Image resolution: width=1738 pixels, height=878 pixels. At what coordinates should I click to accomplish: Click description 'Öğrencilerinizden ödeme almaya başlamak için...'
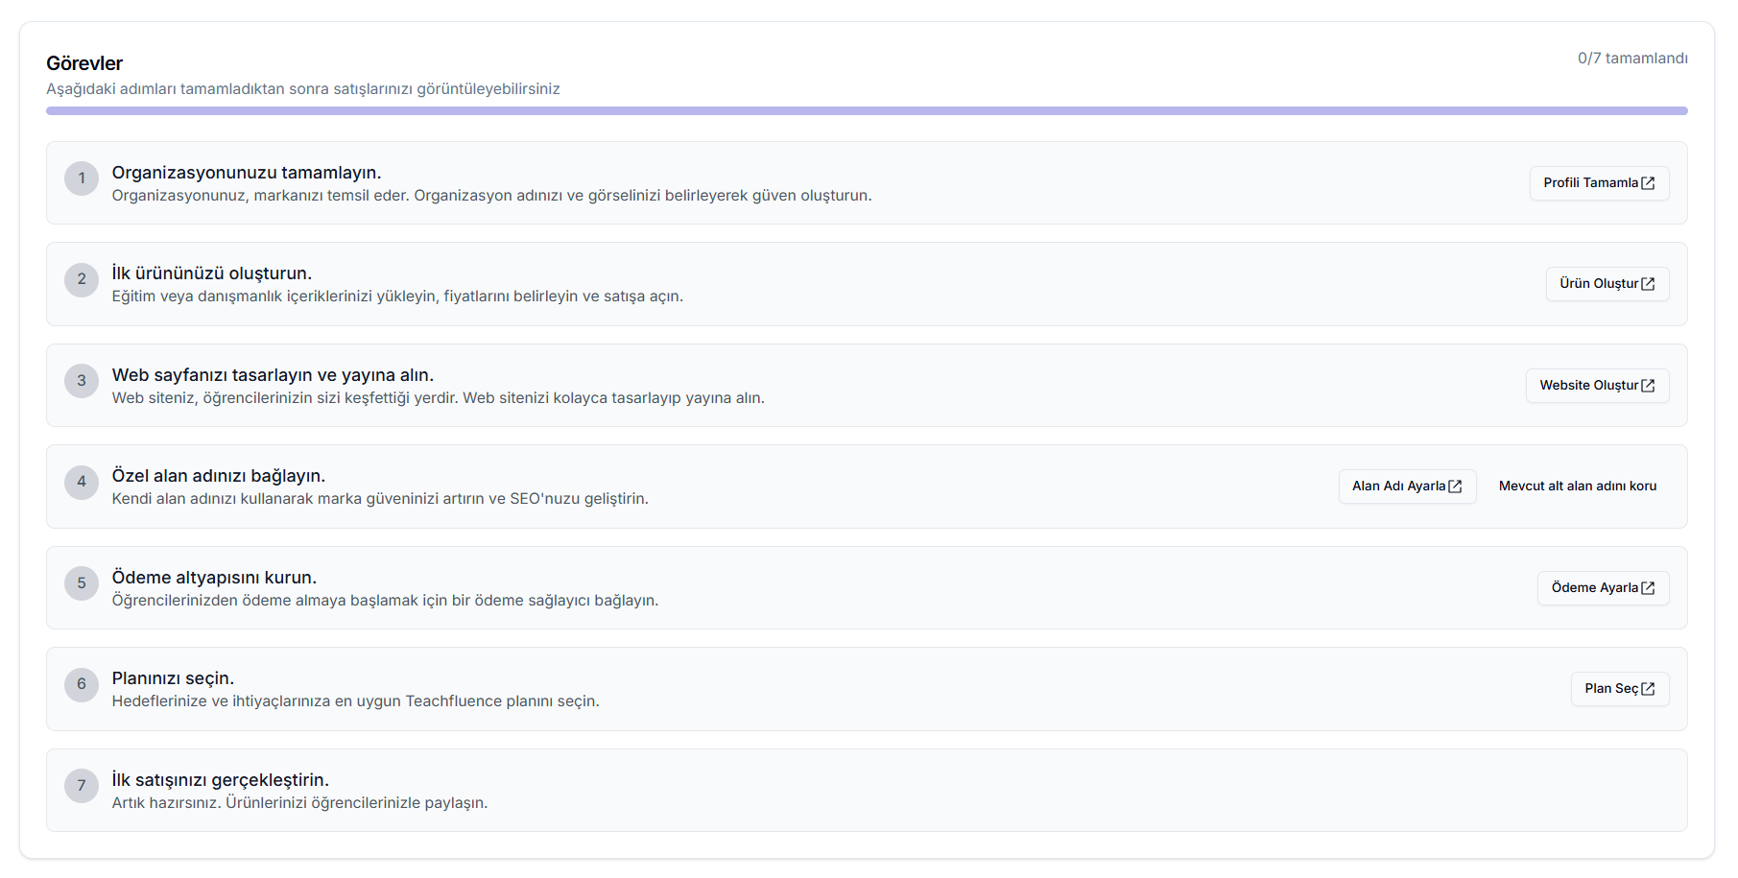385,601
